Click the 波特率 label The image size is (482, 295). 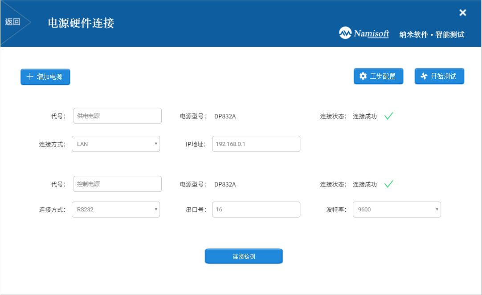[x=336, y=210]
